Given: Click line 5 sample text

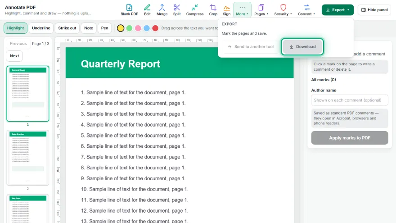Looking at the screenshot, I should pos(133,136).
